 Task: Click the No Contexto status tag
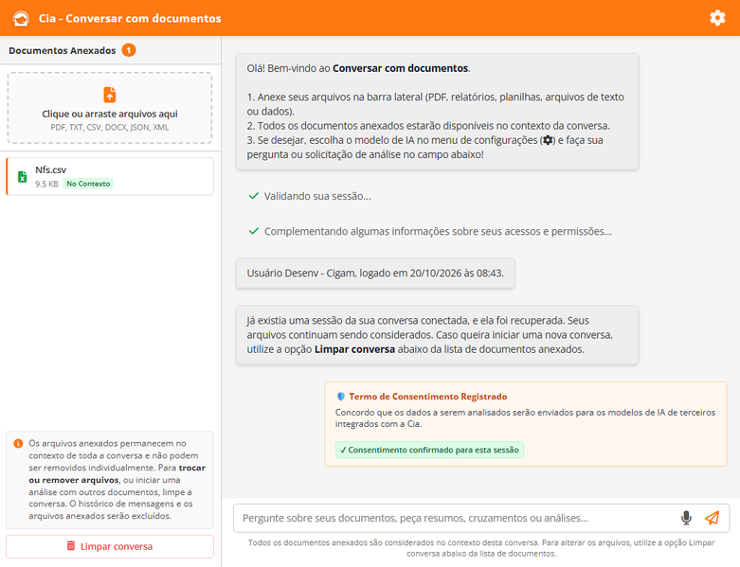(88, 184)
